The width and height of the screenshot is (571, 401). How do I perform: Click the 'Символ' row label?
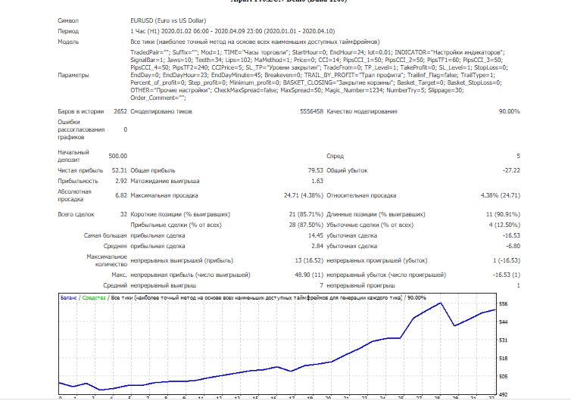point(67,20)
